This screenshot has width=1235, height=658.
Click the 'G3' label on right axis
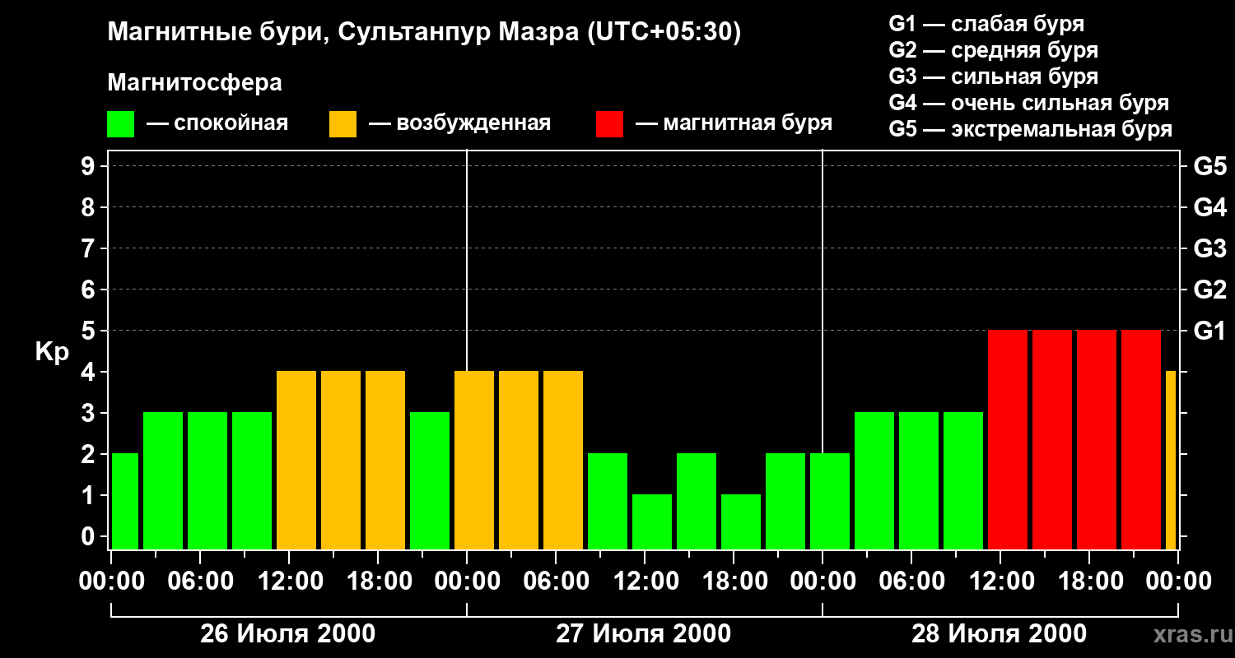(x=1209, y=248)
